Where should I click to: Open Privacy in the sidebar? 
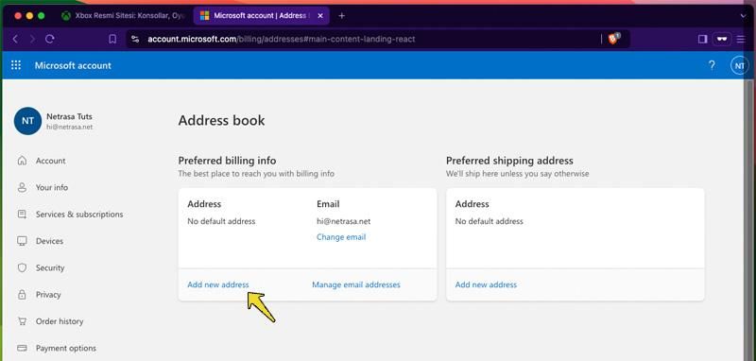(48, 295)
